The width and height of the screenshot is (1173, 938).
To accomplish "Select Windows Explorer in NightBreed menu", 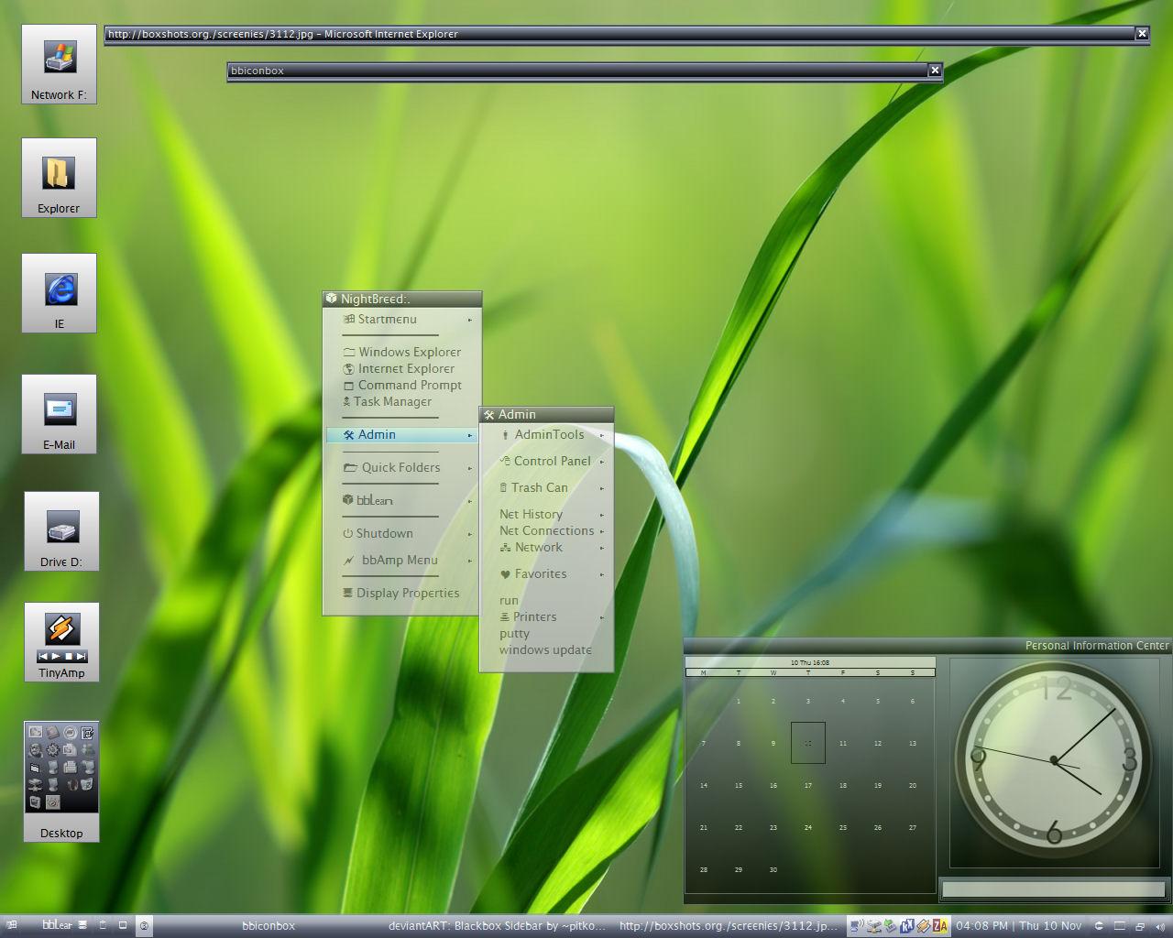I will coord(400,352).
